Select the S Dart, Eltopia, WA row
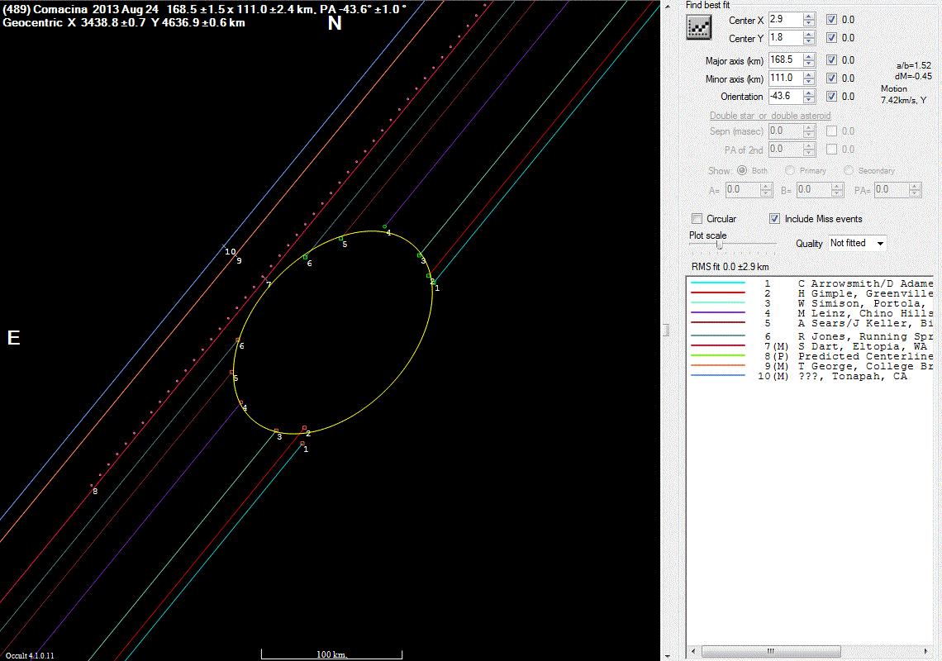The height and width of the screenshot is (661, 942). pyautogui.click(x=811, y=347)
